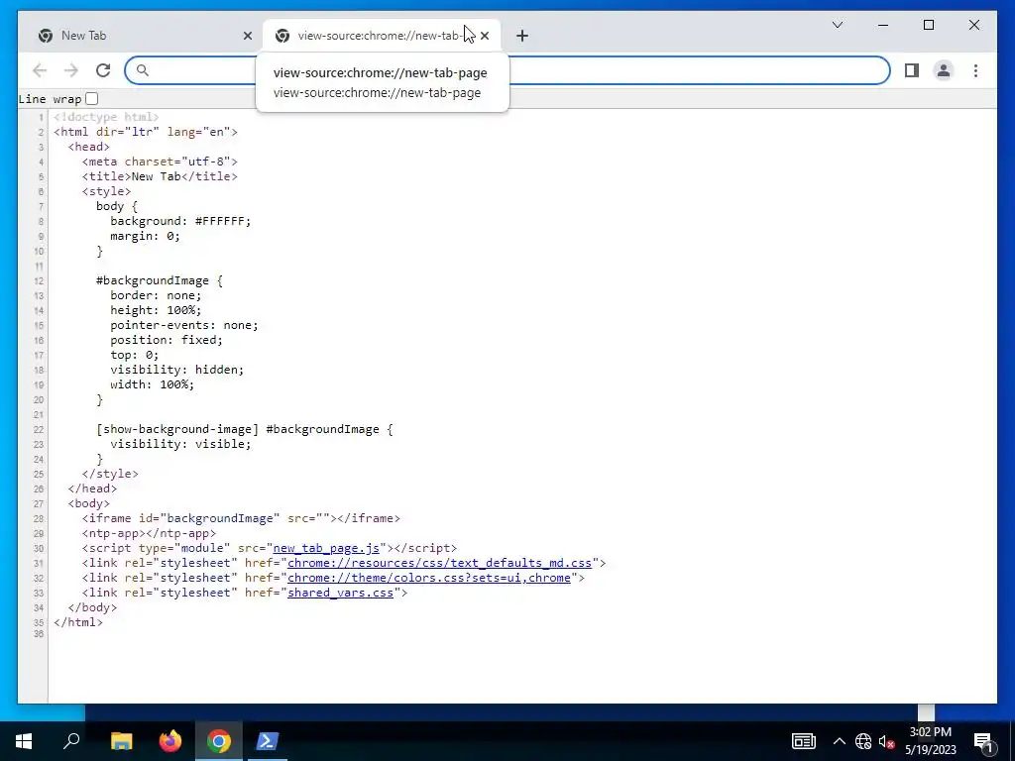The width and height of the screenshot is (1015, 761).
Task: Open PowerShell from the taskbar
Action: coord(268,741)
